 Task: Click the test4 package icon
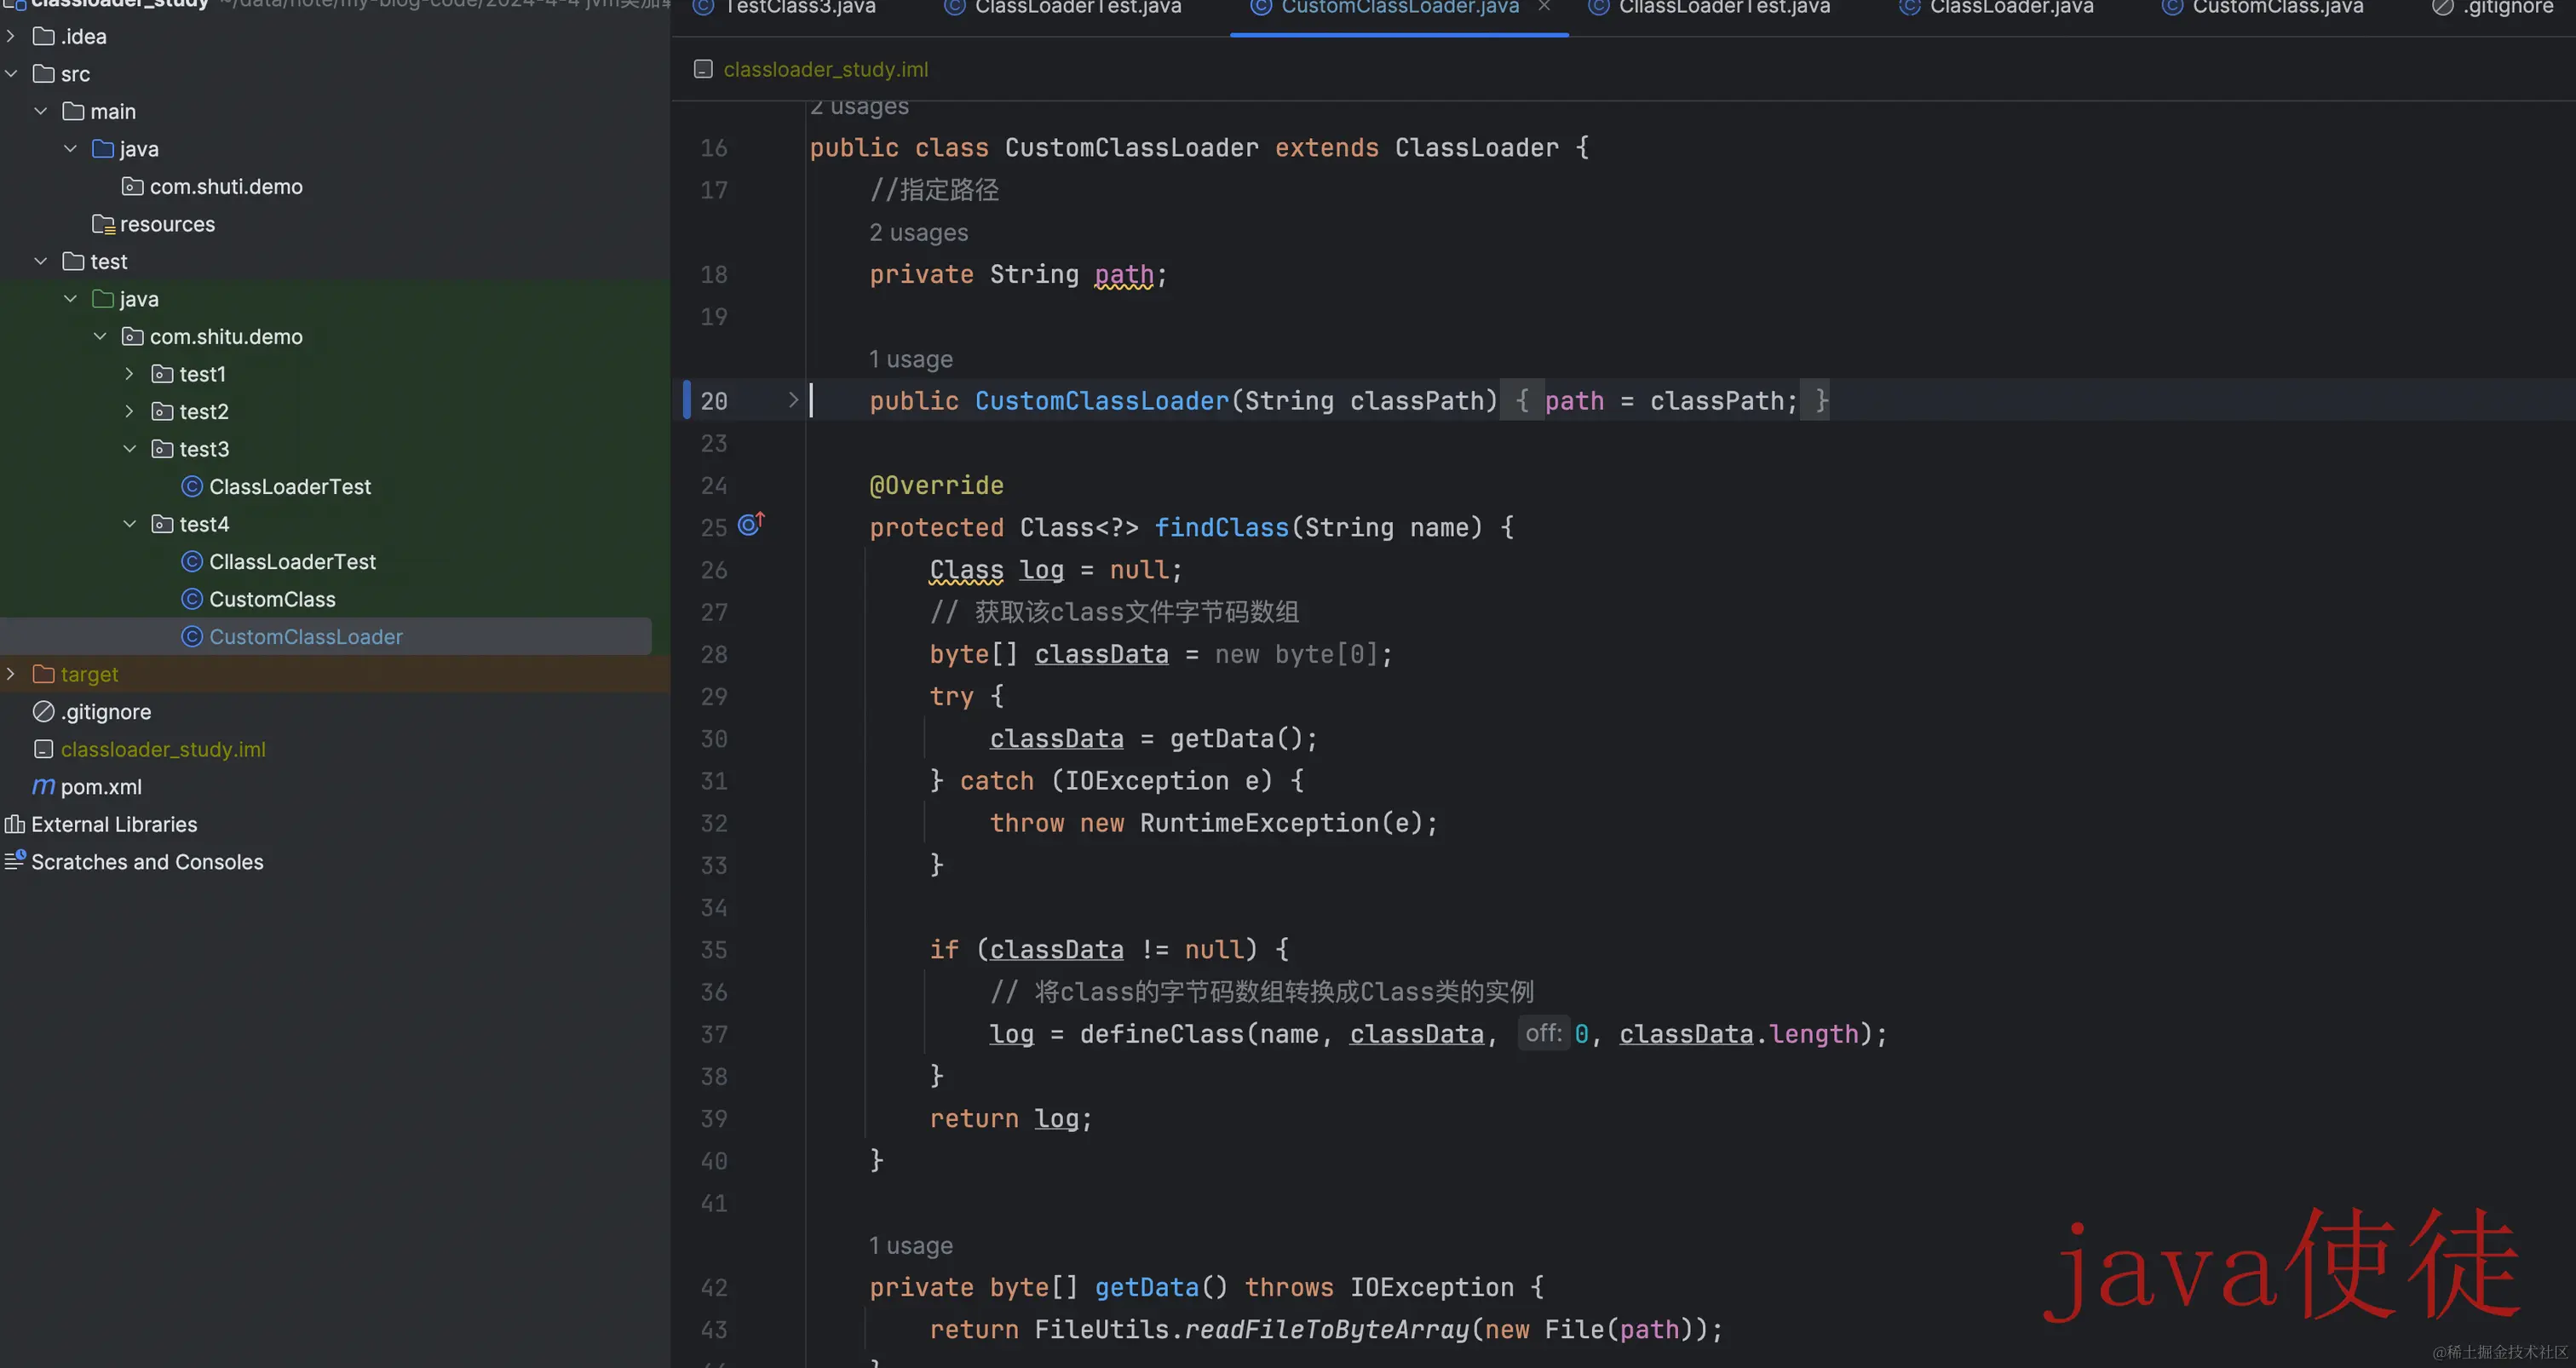tap(162, 524)
